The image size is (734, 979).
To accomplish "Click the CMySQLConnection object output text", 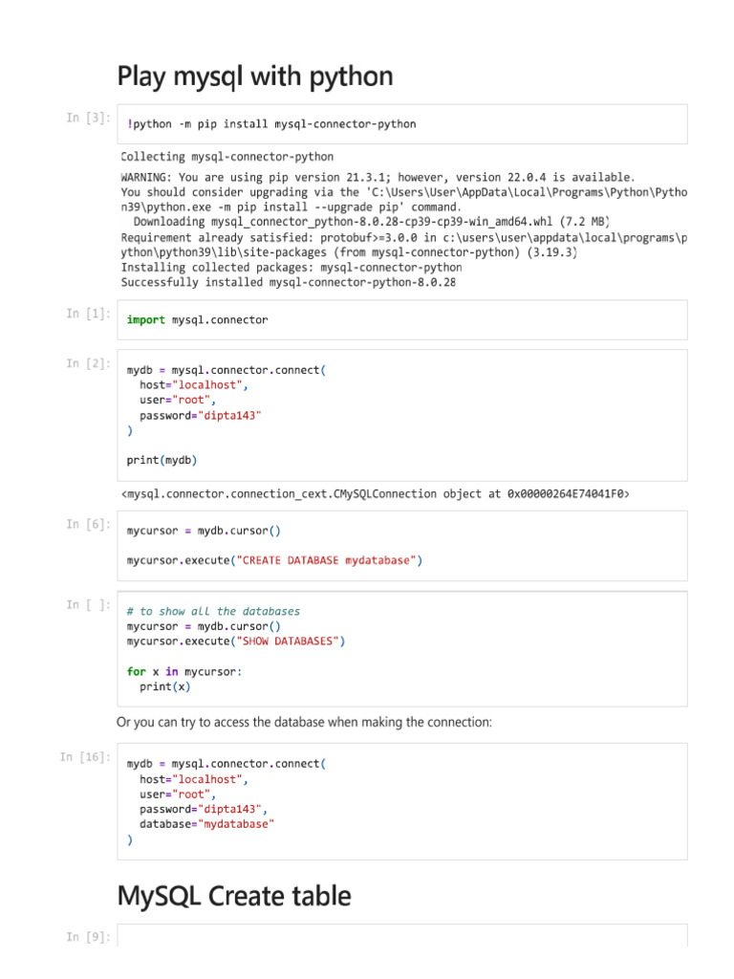I will pos(375,494).
